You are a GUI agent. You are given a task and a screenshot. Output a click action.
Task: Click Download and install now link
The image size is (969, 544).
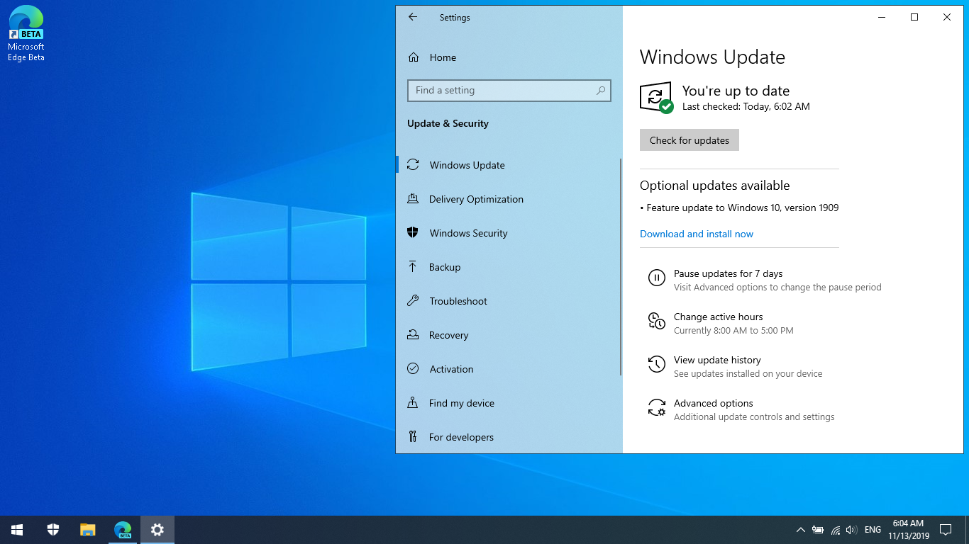click(697, 234)
